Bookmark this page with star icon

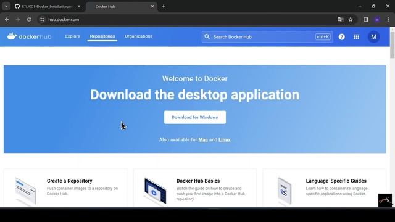pyautogui.click(x=351, y=19)
